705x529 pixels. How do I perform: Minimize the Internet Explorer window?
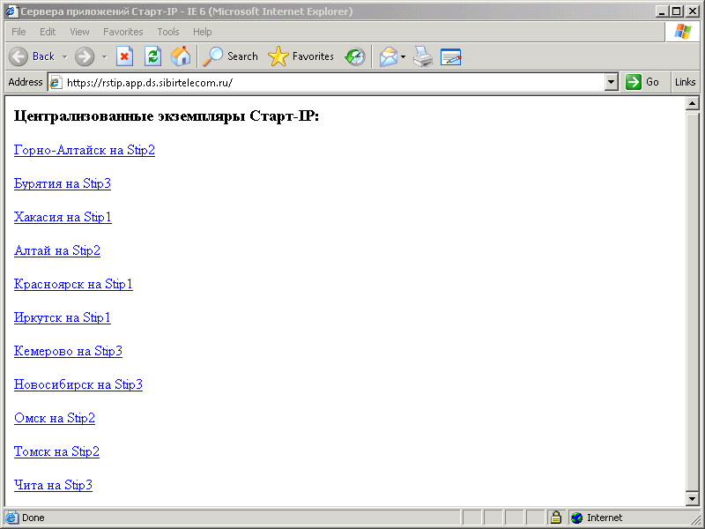click(x=662, y=11)
